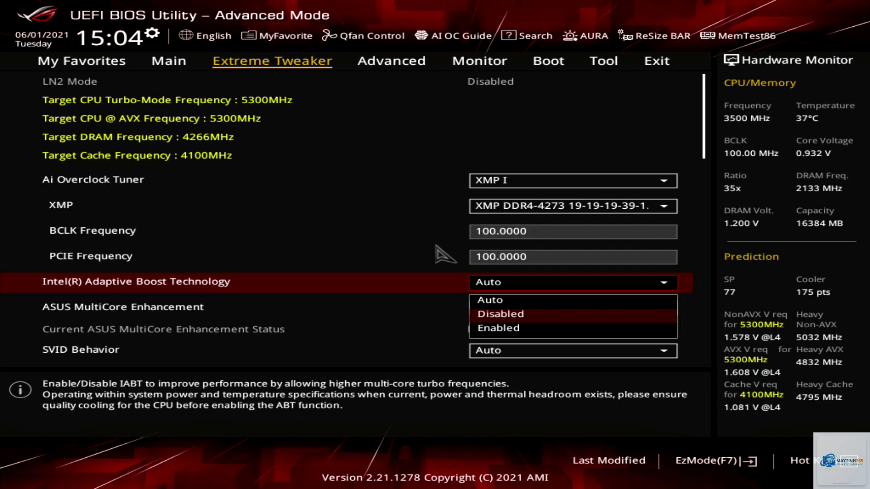This screenshot has height=489, width=870.
Task: Switch to My Favorites tab
Action: (x=82, y=61)
